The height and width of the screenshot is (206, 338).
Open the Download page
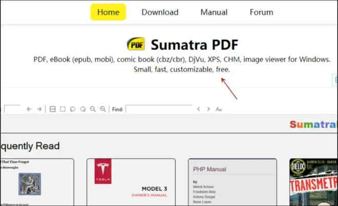tap(160, 12)
